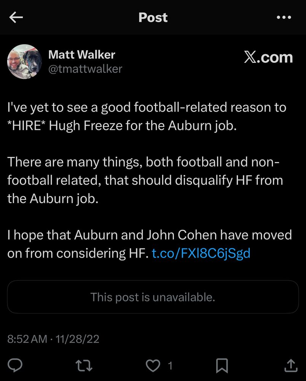Open the share upload icon

coord(291,365)
